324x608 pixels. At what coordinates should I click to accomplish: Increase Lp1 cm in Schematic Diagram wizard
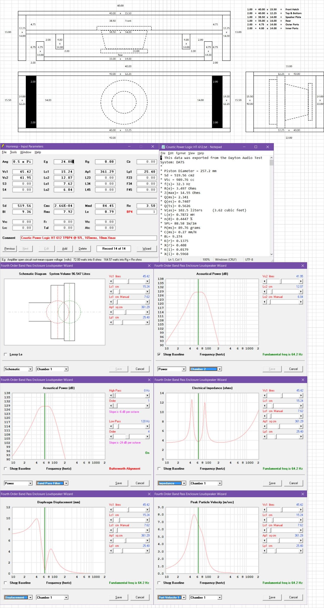point(147,322)
